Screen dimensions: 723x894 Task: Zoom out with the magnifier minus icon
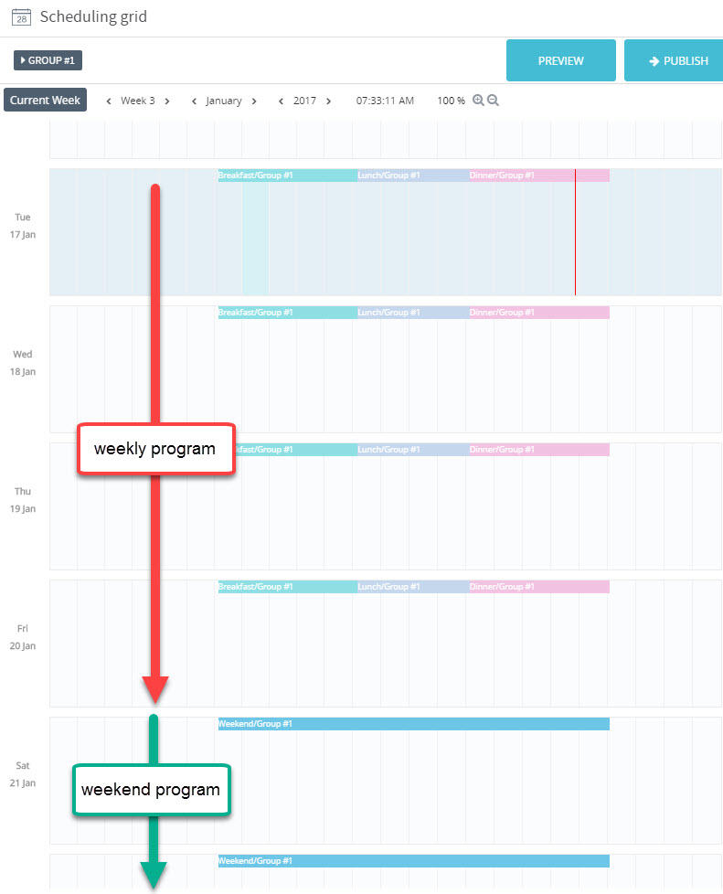(494, 101)
